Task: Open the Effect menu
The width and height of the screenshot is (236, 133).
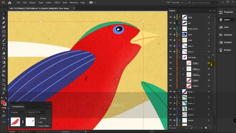Action: click(57, 3)
